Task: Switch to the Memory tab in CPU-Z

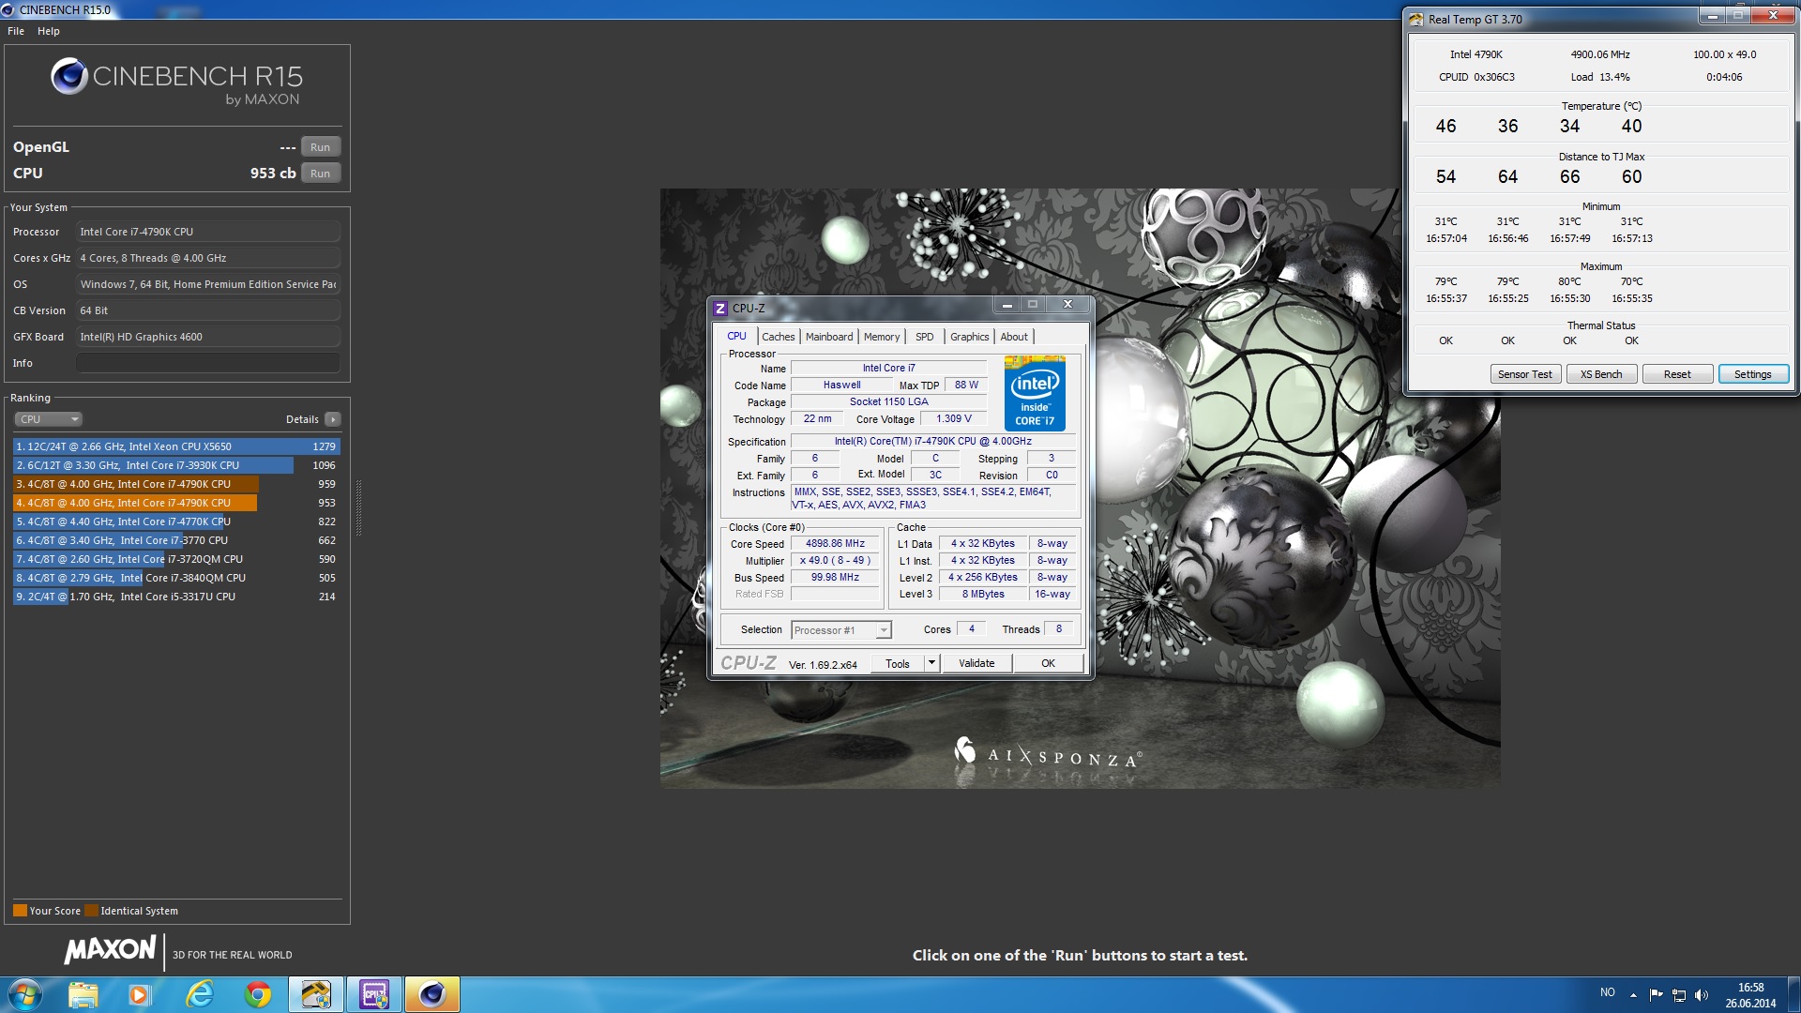Action: tap(882, 337)
